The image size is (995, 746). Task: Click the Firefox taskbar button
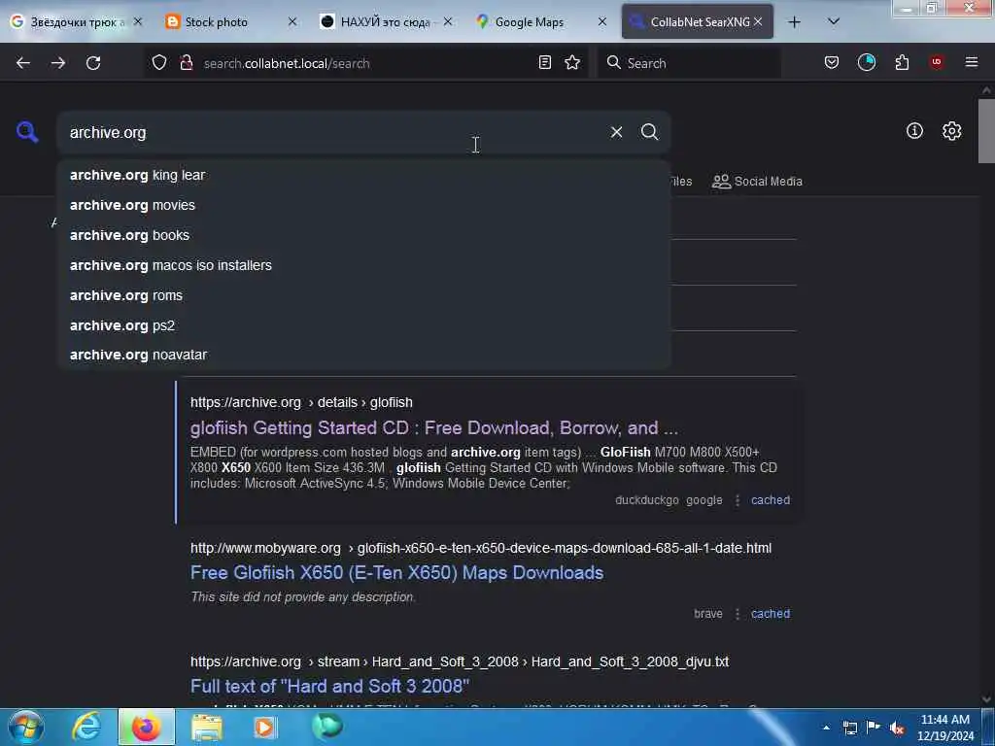(x=146, y=727)
